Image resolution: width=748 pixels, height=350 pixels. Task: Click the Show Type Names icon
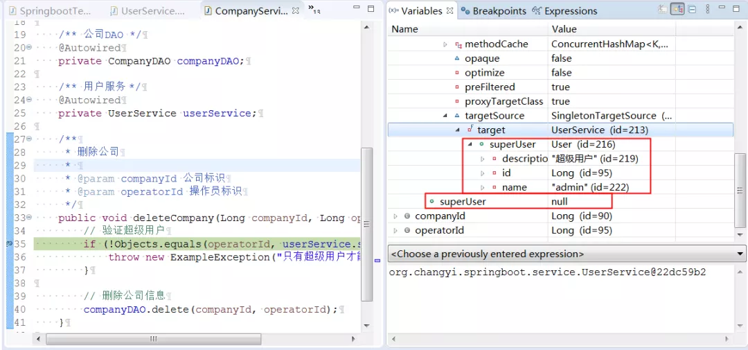(662, 9)
